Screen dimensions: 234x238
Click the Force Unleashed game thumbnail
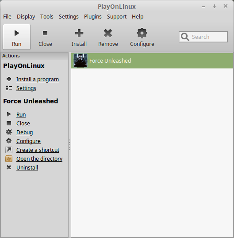pyautogui.click(x=81, y=60)
